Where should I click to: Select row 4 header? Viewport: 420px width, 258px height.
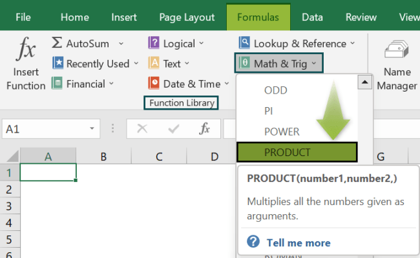coord(10,223)
